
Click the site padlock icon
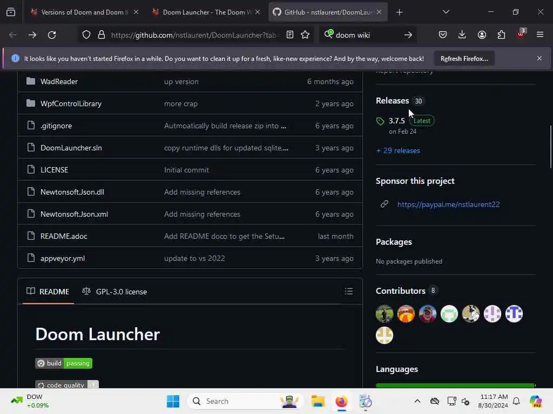(102, 35)
